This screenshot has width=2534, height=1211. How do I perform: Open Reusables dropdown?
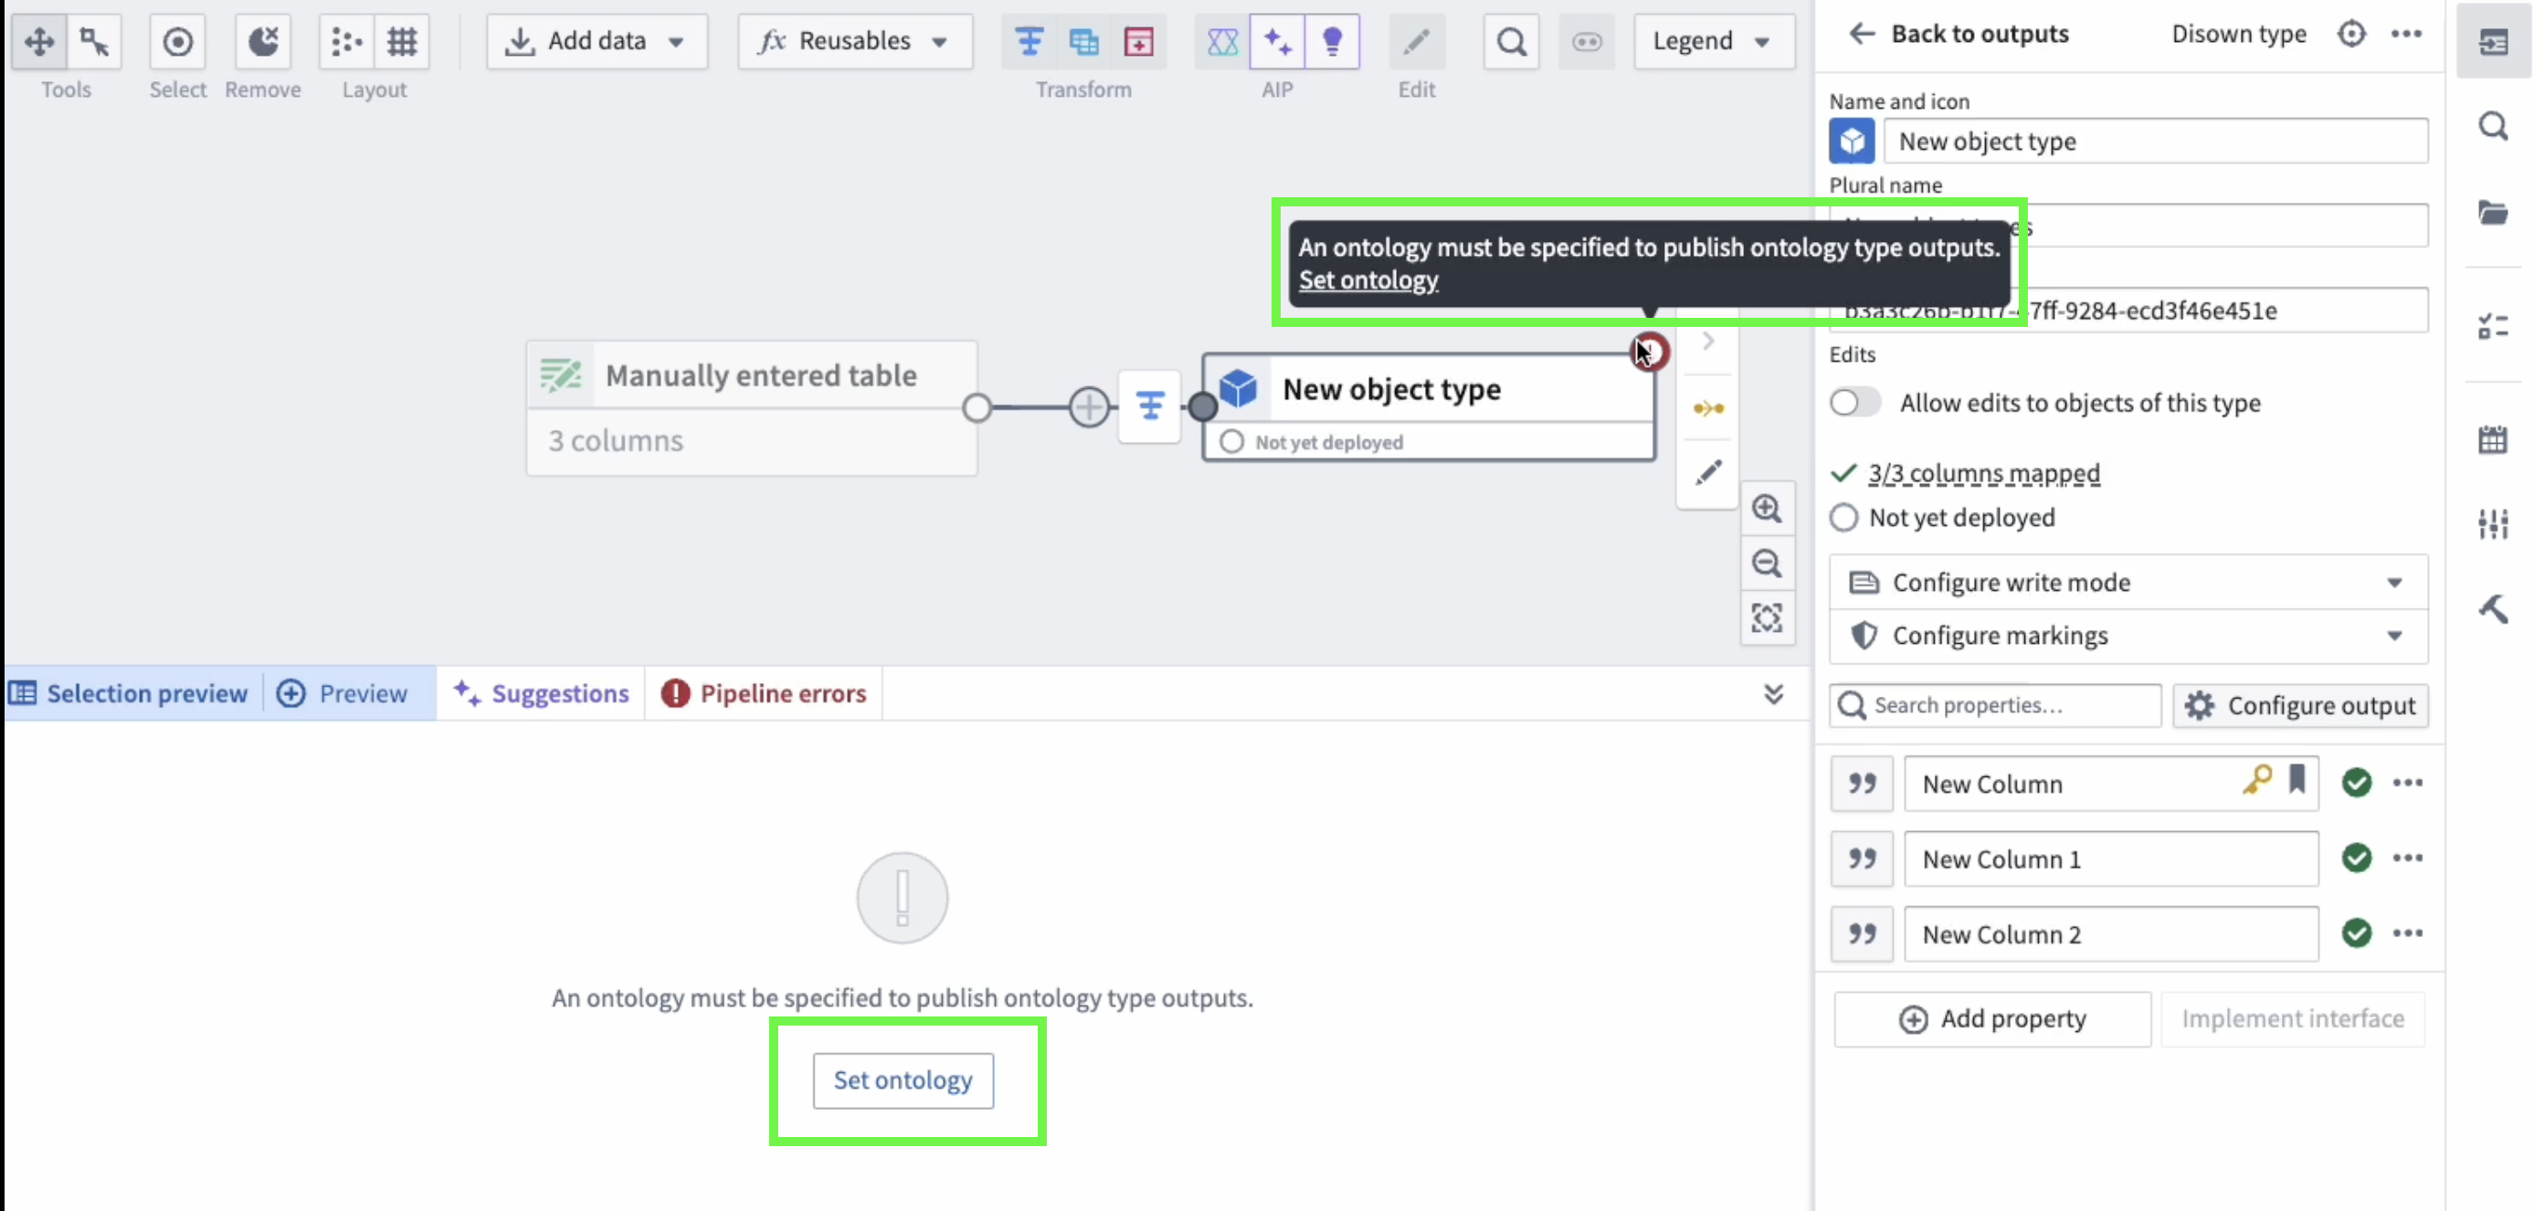coord(855,41)
